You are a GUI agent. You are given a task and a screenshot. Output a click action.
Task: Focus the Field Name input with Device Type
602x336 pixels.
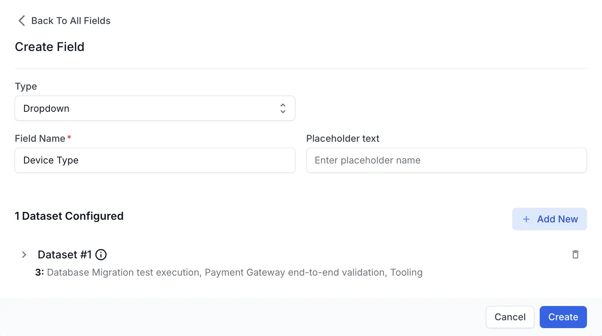pyautogui.click(x=155, y=160)
